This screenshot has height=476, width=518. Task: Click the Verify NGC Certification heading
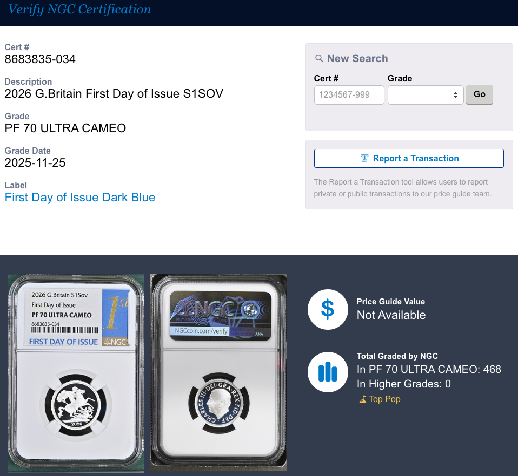click(79, 9)
